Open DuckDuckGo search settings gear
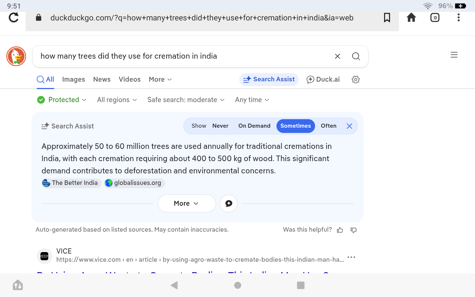The height and width of the screenshot is (297, 475). [356, 79]
